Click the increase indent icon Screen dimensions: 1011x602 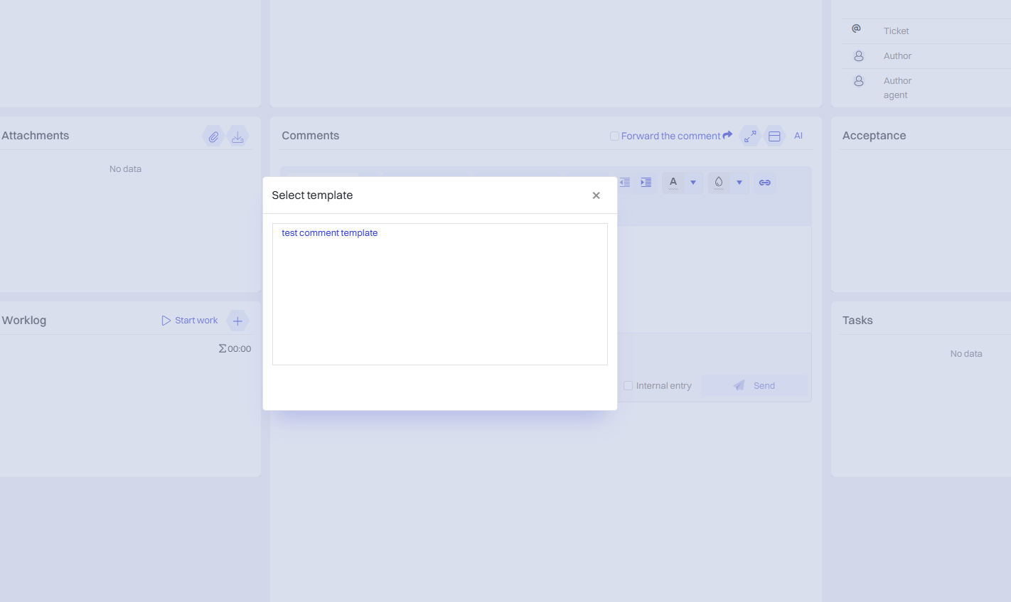pos(646,183)
